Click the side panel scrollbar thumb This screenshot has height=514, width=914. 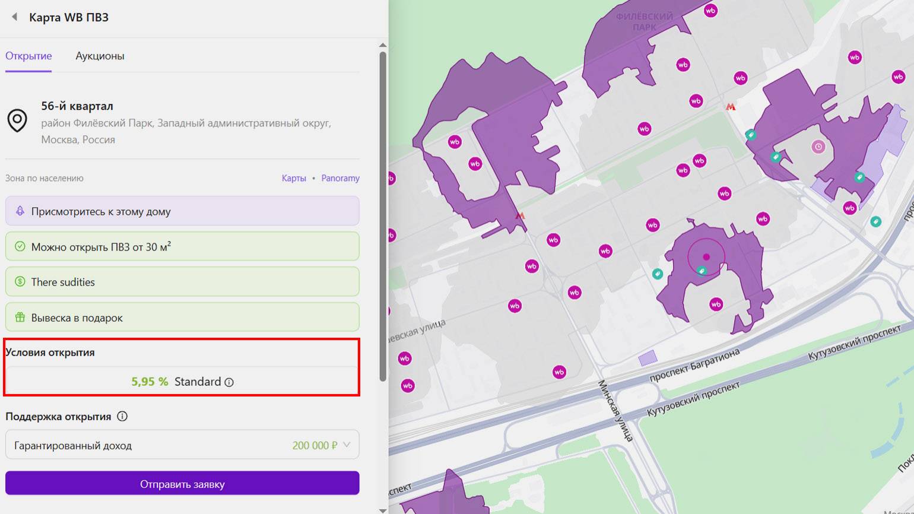tap(383, 217)
